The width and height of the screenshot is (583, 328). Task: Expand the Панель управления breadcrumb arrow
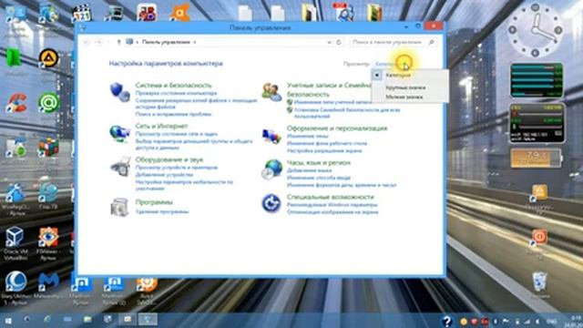coord(194,43)
